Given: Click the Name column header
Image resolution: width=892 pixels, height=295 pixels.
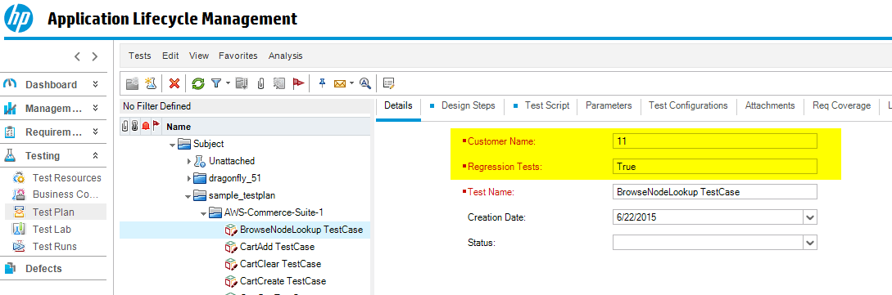Looking at the screenshot, I should (x=179, y=127).
